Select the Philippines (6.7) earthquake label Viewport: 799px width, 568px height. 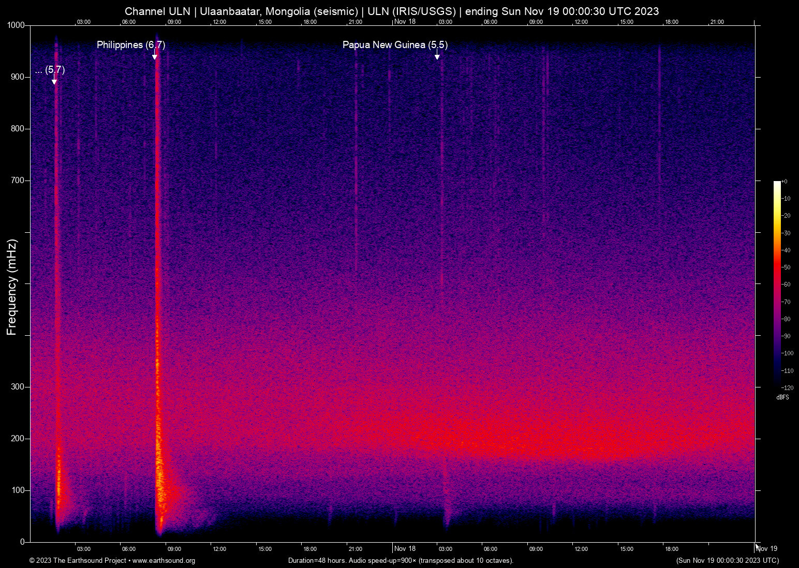[131, 45]
